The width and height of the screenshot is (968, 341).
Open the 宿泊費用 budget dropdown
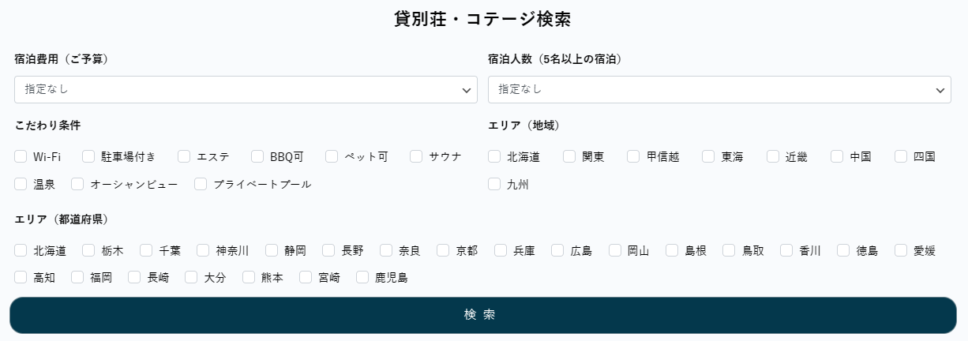(x=246, y=90)
